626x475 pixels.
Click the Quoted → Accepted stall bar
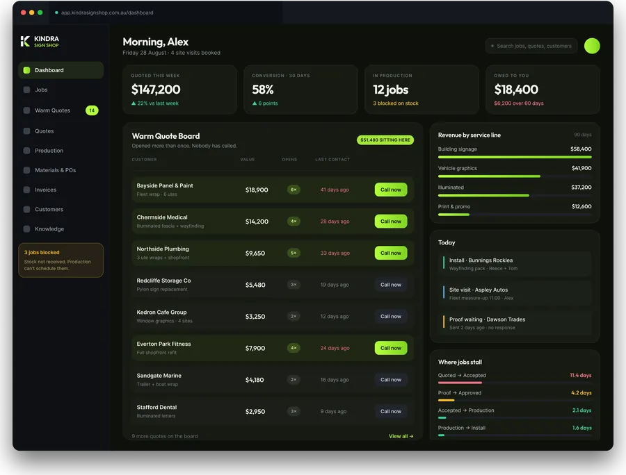(515, 383)
